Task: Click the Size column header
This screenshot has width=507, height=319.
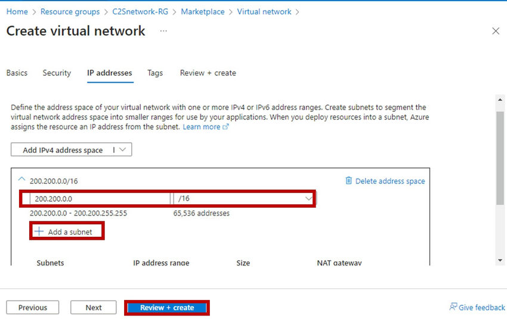Action: click(243, 262)
